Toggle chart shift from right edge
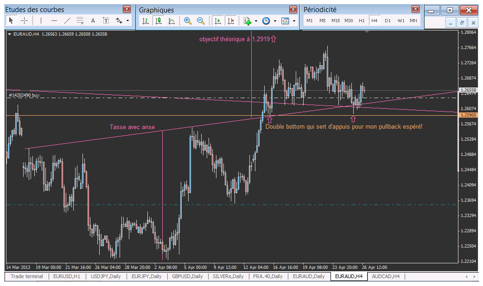 pos(231,21)
